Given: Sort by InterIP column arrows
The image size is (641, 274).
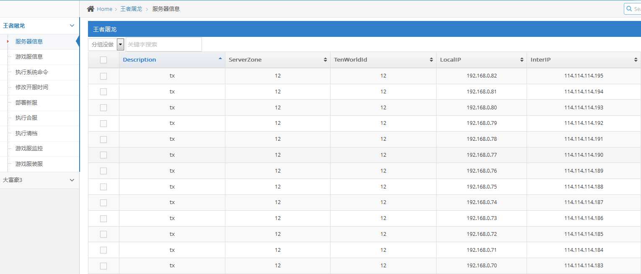Looking at the screenshot, I should coord(636,60).
